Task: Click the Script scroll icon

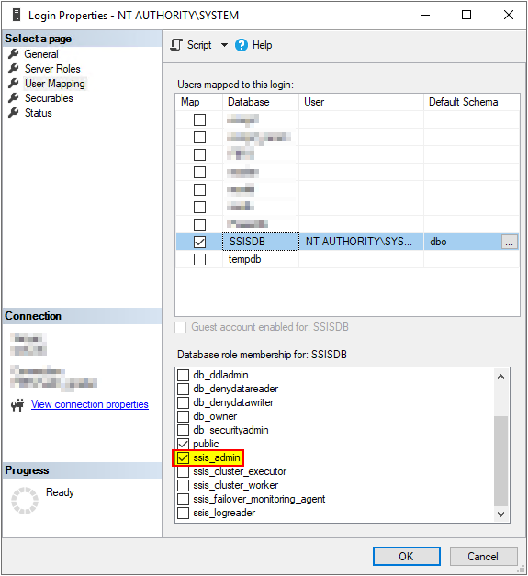Action: coord(176,45)
